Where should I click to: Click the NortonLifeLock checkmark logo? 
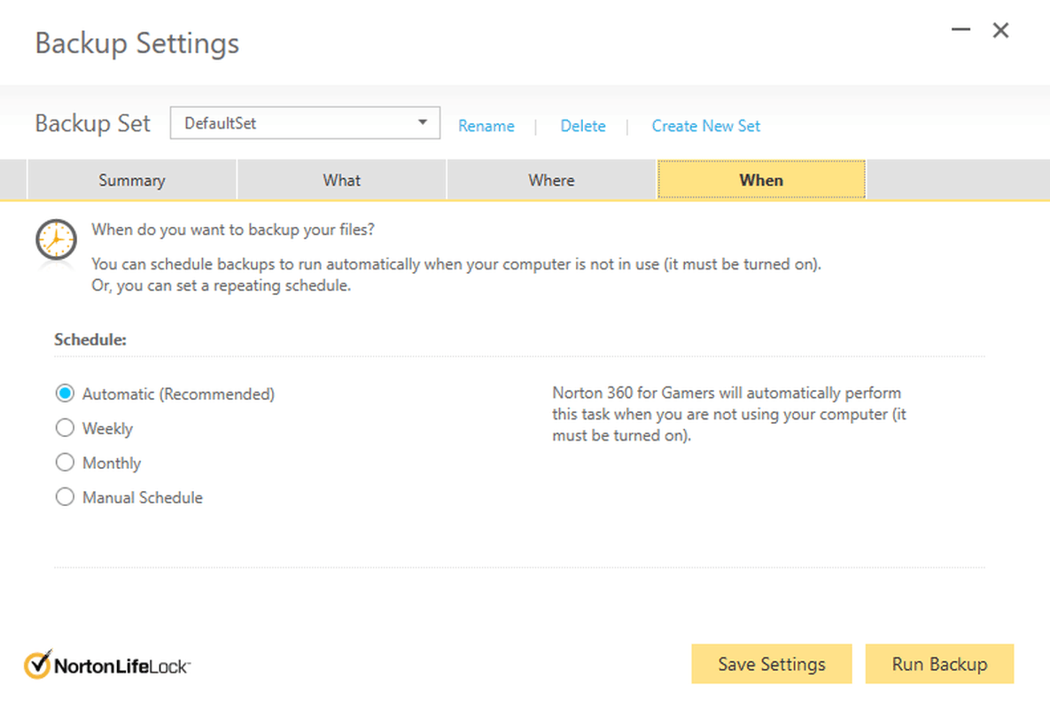[38, 664]
